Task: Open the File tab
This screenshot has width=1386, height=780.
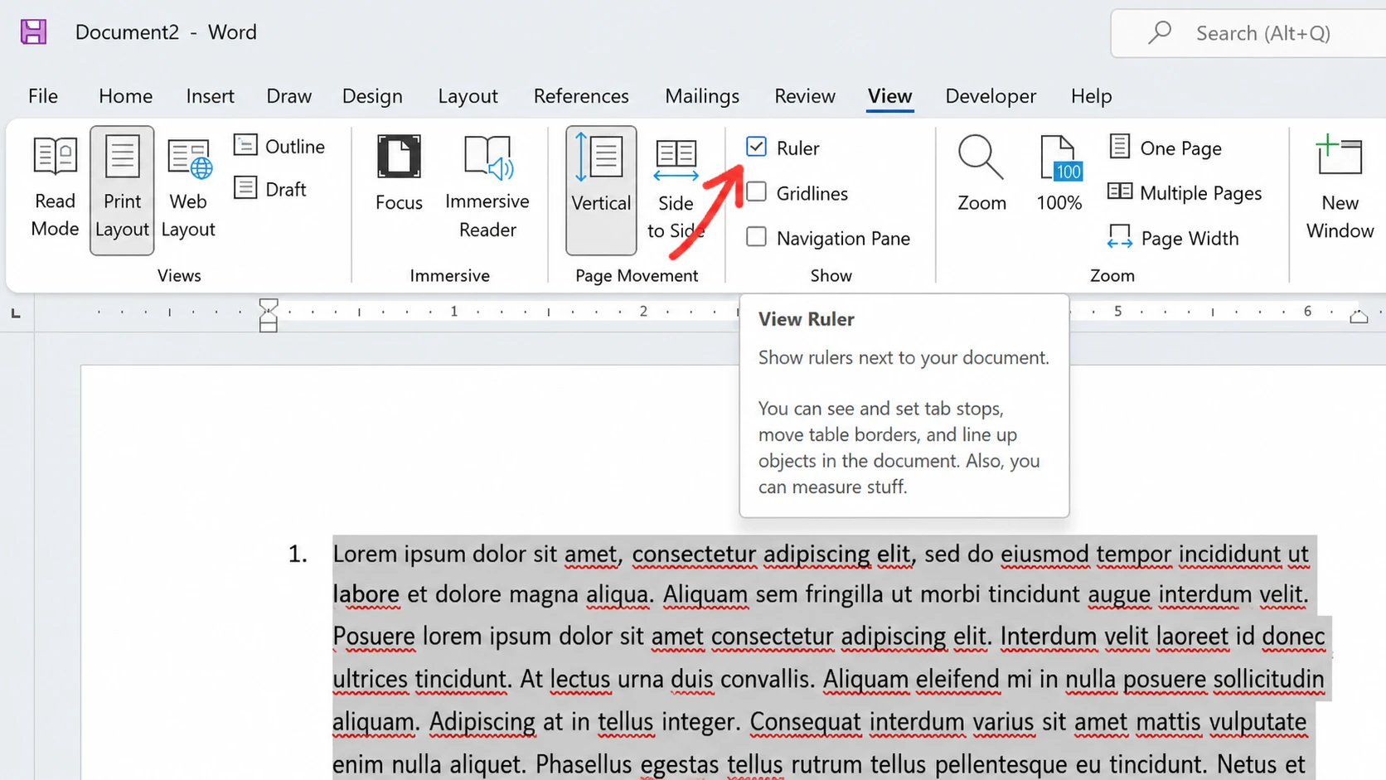Action: tap(43, 96)
